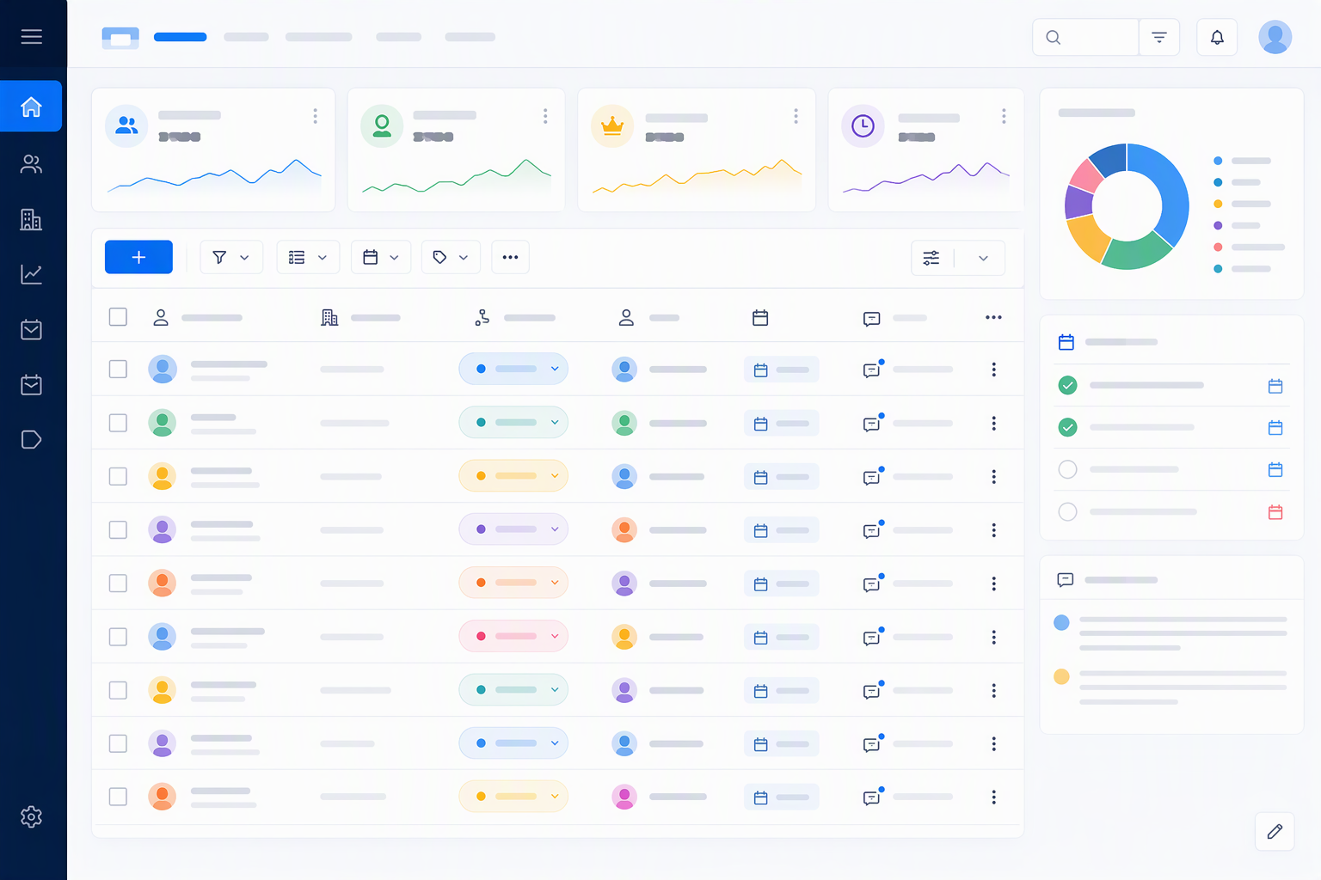The image size is (1321, 880).
Task: Click inside the search field at the top
Action: pos(1085,37)
